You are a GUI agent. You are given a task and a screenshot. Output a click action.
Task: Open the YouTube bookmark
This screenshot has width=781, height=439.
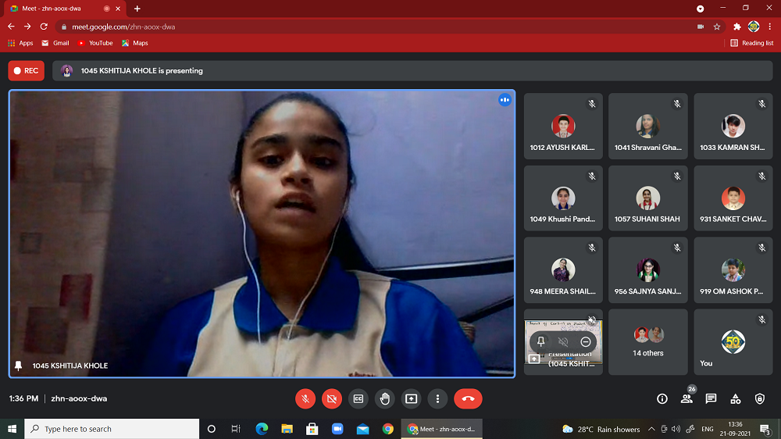[x=95, y=43]
